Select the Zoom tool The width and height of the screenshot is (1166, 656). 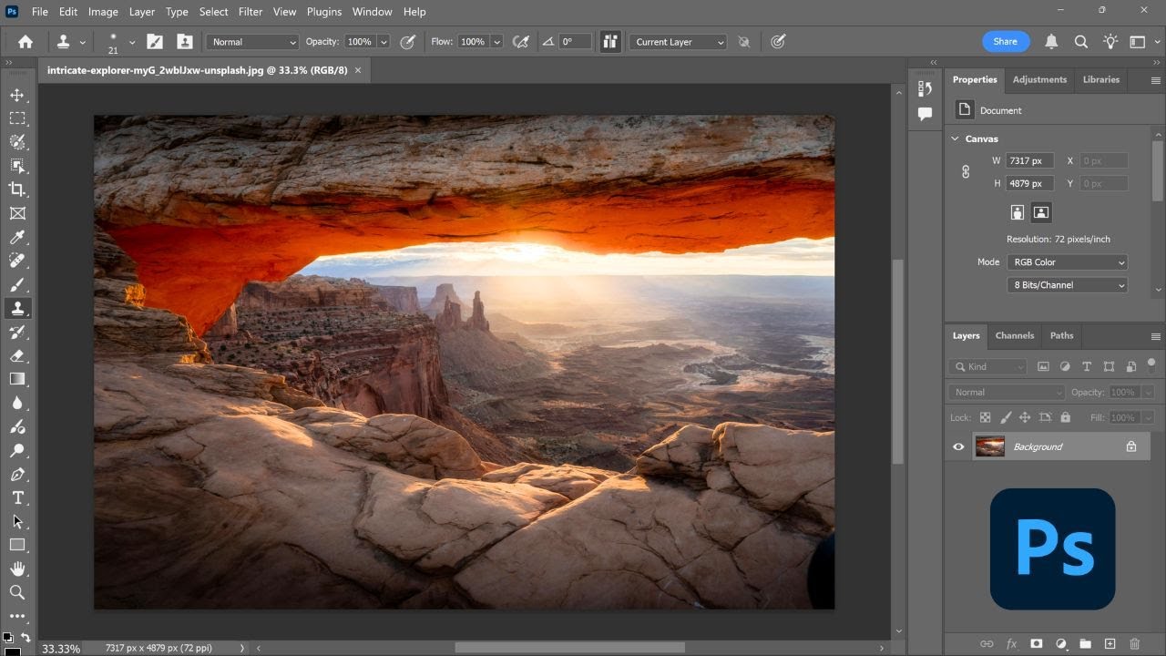click(17, 592)
